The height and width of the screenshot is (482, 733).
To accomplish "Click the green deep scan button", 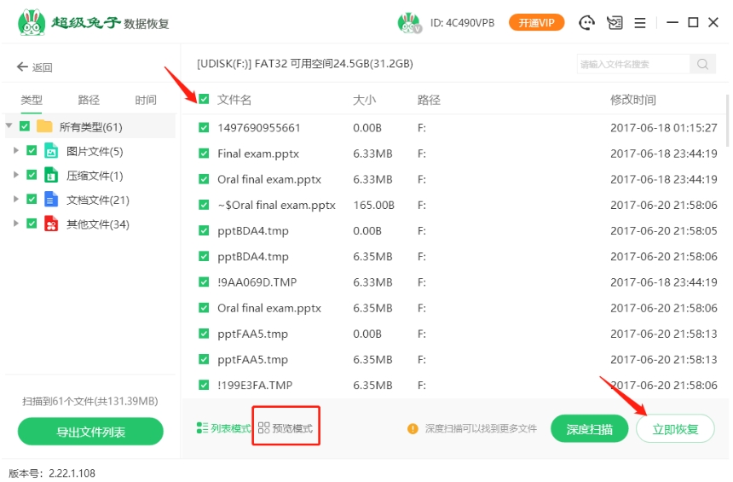I will (590, 429).
